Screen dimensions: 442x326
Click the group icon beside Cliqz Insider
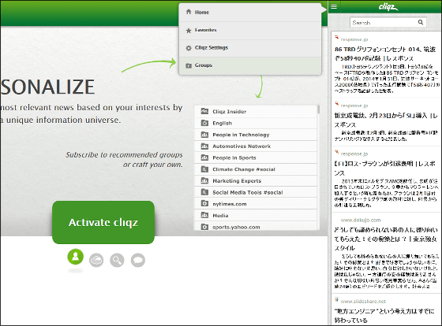coord(204,111)
